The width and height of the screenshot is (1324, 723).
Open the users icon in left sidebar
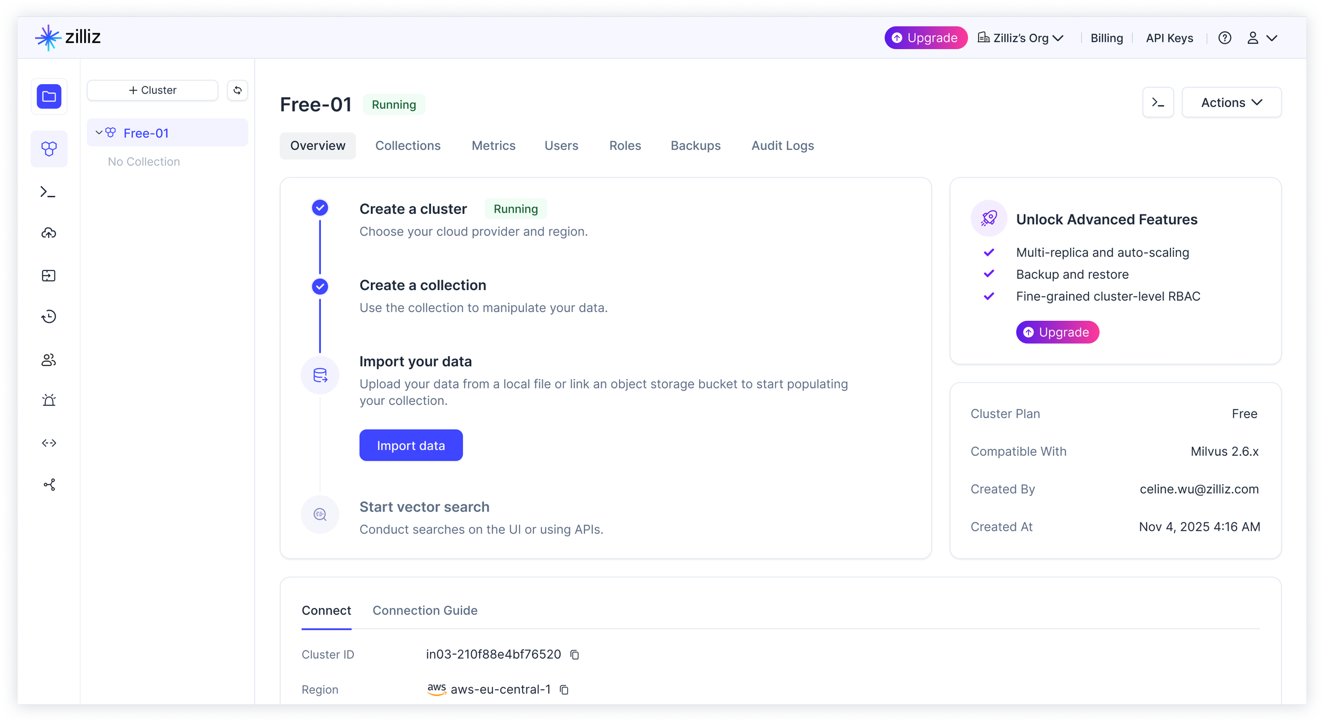point(49,360)
